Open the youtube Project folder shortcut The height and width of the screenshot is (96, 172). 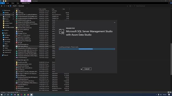pyautogui.click(x=8, y=23)
